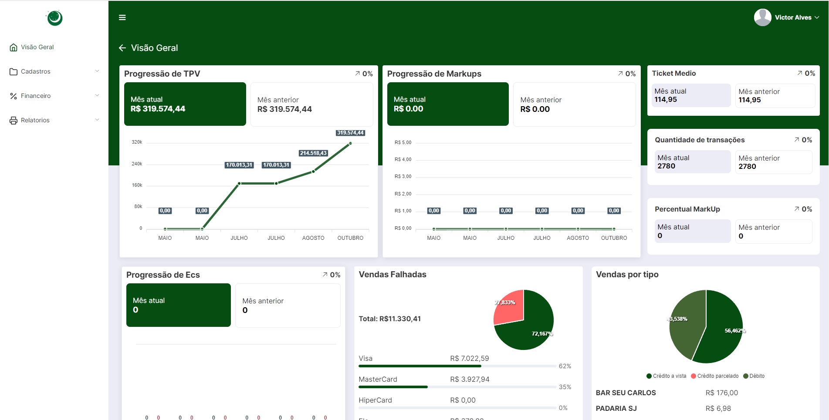The height and width of the screenshot is (420, 829).
Task: Click the 319.574,44 TPV data point label
Action: (350, 133)
